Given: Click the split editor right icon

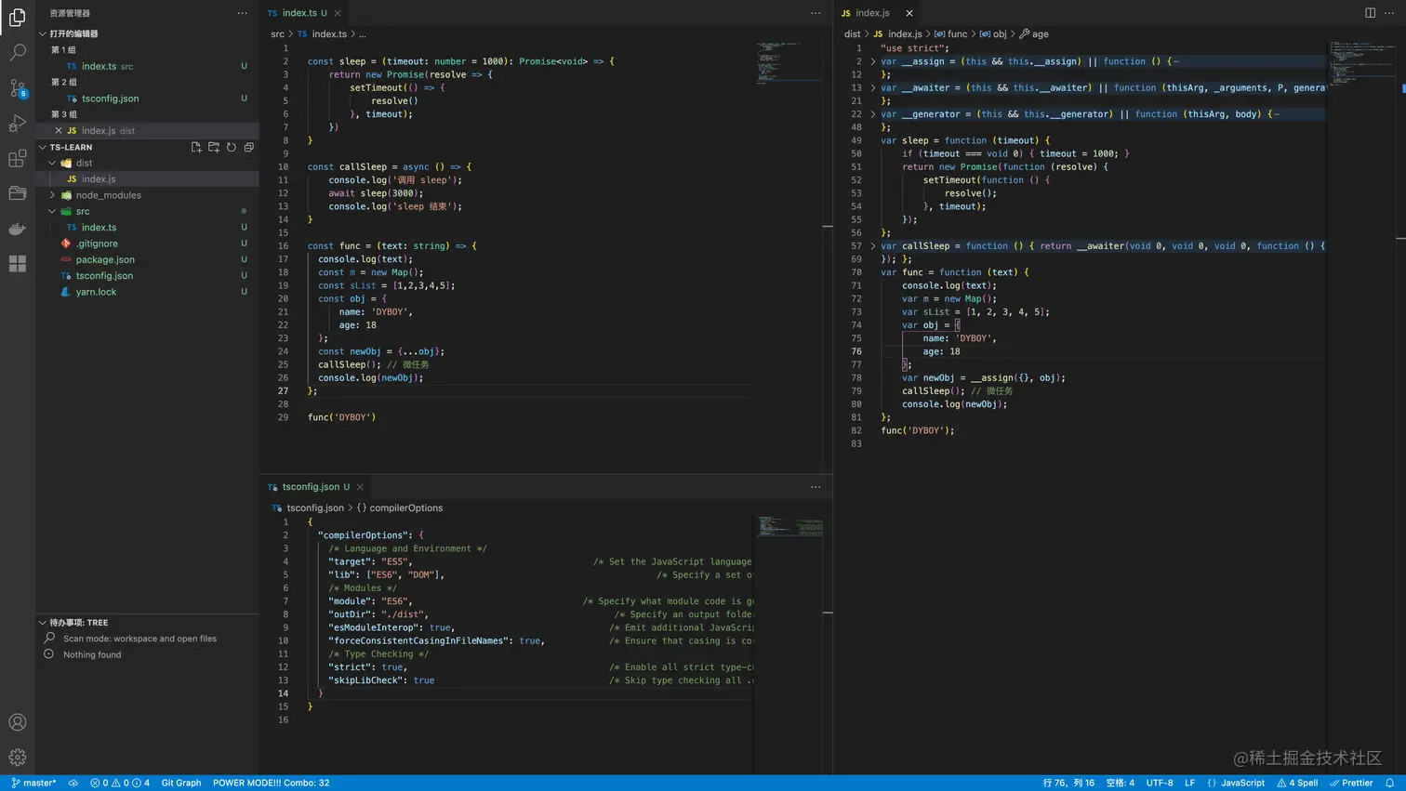Looking at the screenshot, I should click(x=1370, y=13).
